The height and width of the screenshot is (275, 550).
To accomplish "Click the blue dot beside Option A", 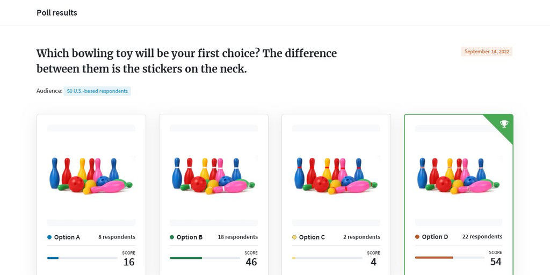I will coord(49,237).
